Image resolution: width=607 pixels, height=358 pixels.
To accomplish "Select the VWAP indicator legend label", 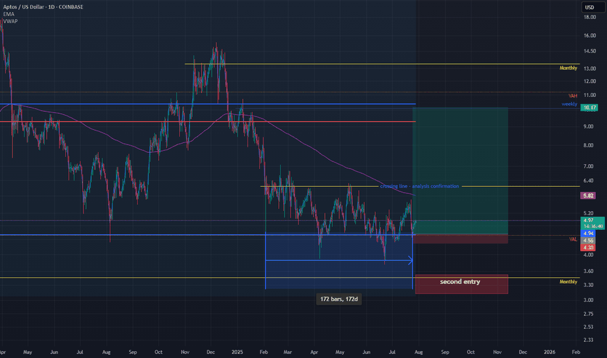I will [x=10, y=20].
